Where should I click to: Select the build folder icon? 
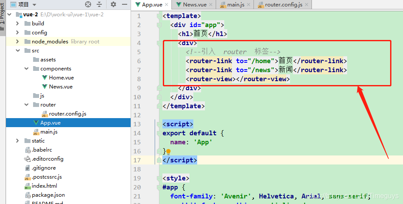pos(27,24)
